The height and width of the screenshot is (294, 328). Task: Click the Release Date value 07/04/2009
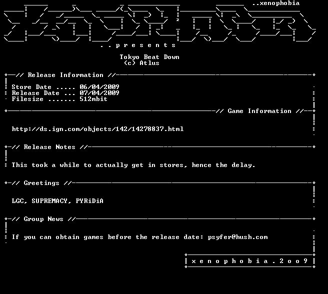[x=99, y=93]
